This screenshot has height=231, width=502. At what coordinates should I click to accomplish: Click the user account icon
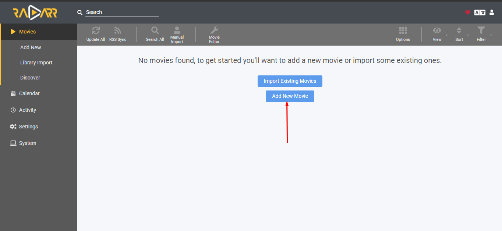(x=492, y=12)
